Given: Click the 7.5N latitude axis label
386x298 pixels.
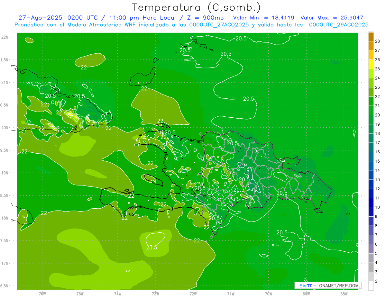Looking at the screenshot, I should (5, 240).
